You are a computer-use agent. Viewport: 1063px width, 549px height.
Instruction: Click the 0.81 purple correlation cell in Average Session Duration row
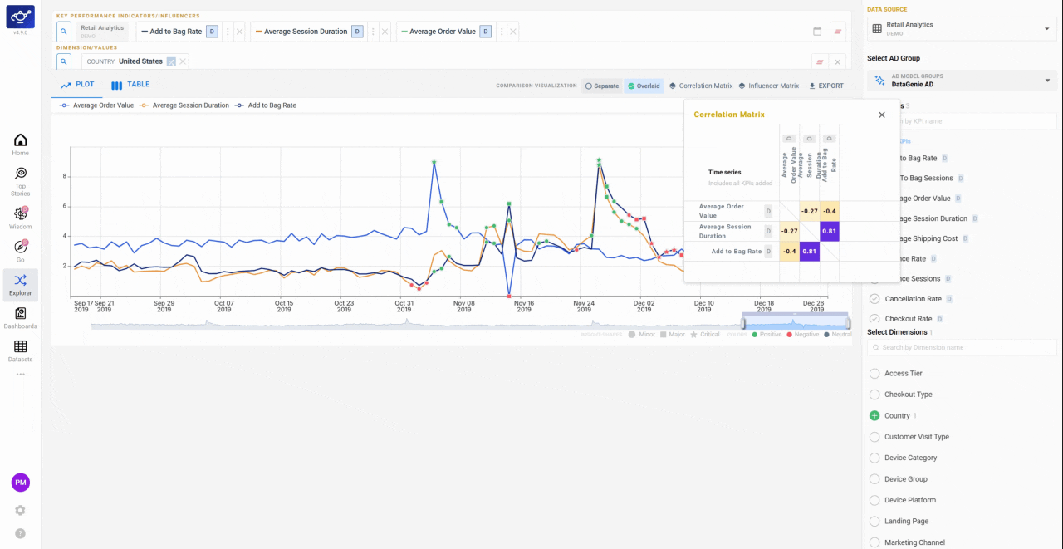pyautogui.click(x=829, y=231)
